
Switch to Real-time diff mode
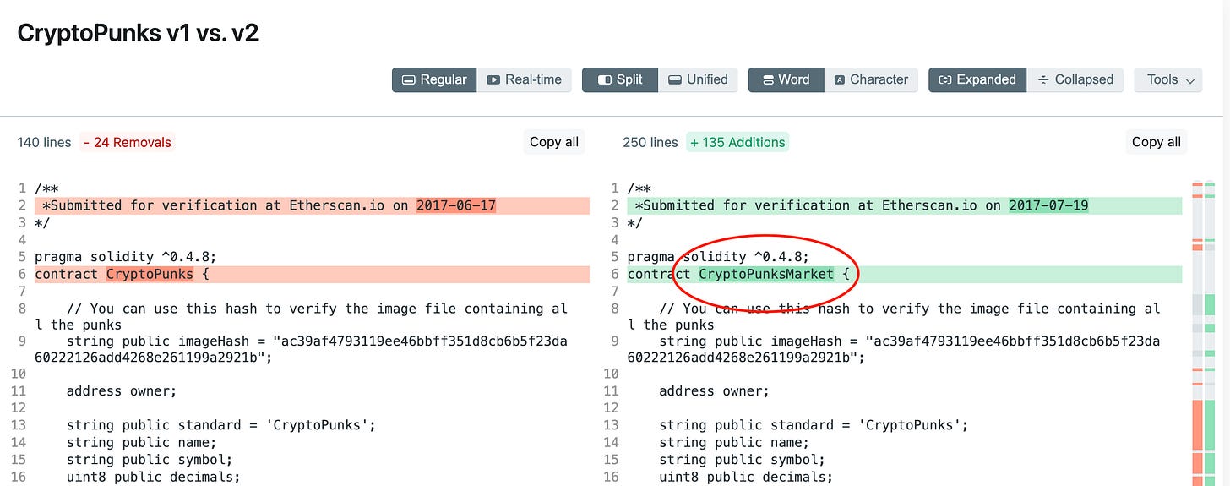525,79
